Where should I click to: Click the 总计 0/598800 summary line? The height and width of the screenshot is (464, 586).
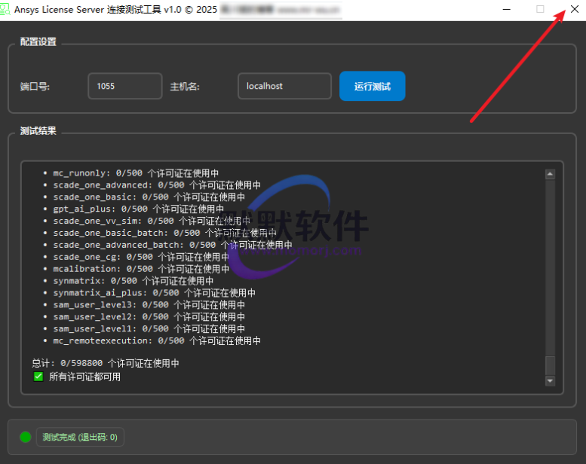106,363
